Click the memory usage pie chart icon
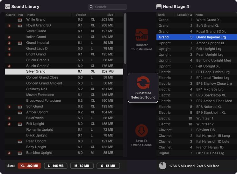Viewport: 237px width, 174px height. [x=162, y=166]
